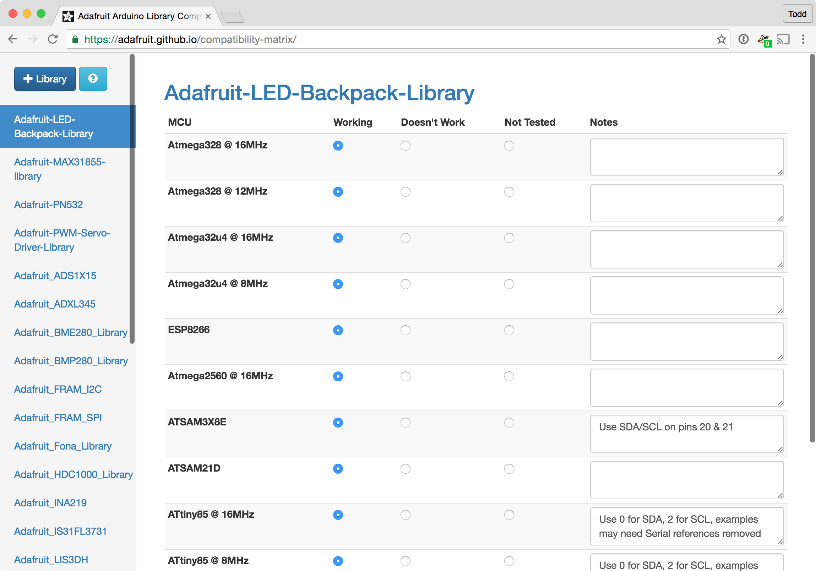Click the notes field for Atmega328 @ 16MHz
816x571 pixels.
point(687,157)
